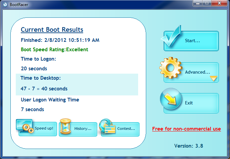Click the highlighted 'Time to Desktop' row

[77, 84]
